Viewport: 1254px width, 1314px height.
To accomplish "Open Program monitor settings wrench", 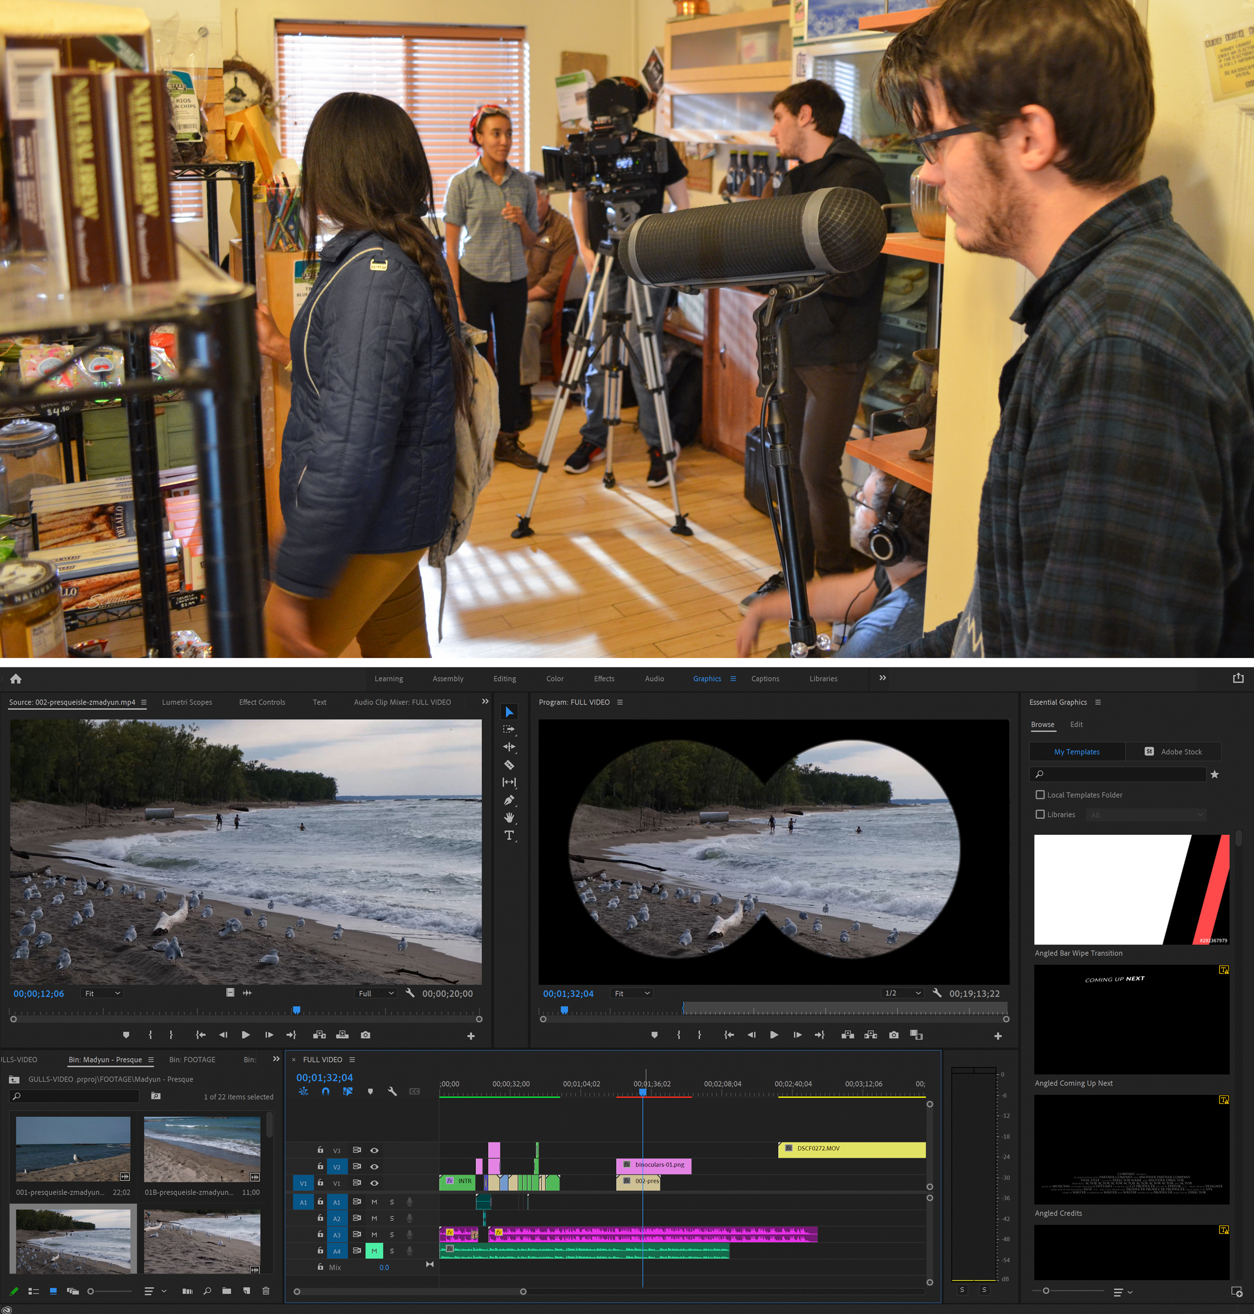I will click(937, 993).
